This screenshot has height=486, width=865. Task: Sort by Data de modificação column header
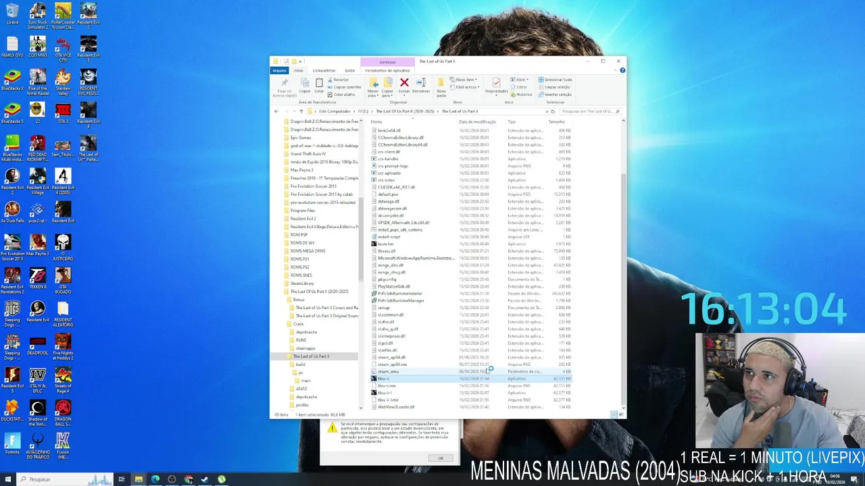(x=477, y=122)
